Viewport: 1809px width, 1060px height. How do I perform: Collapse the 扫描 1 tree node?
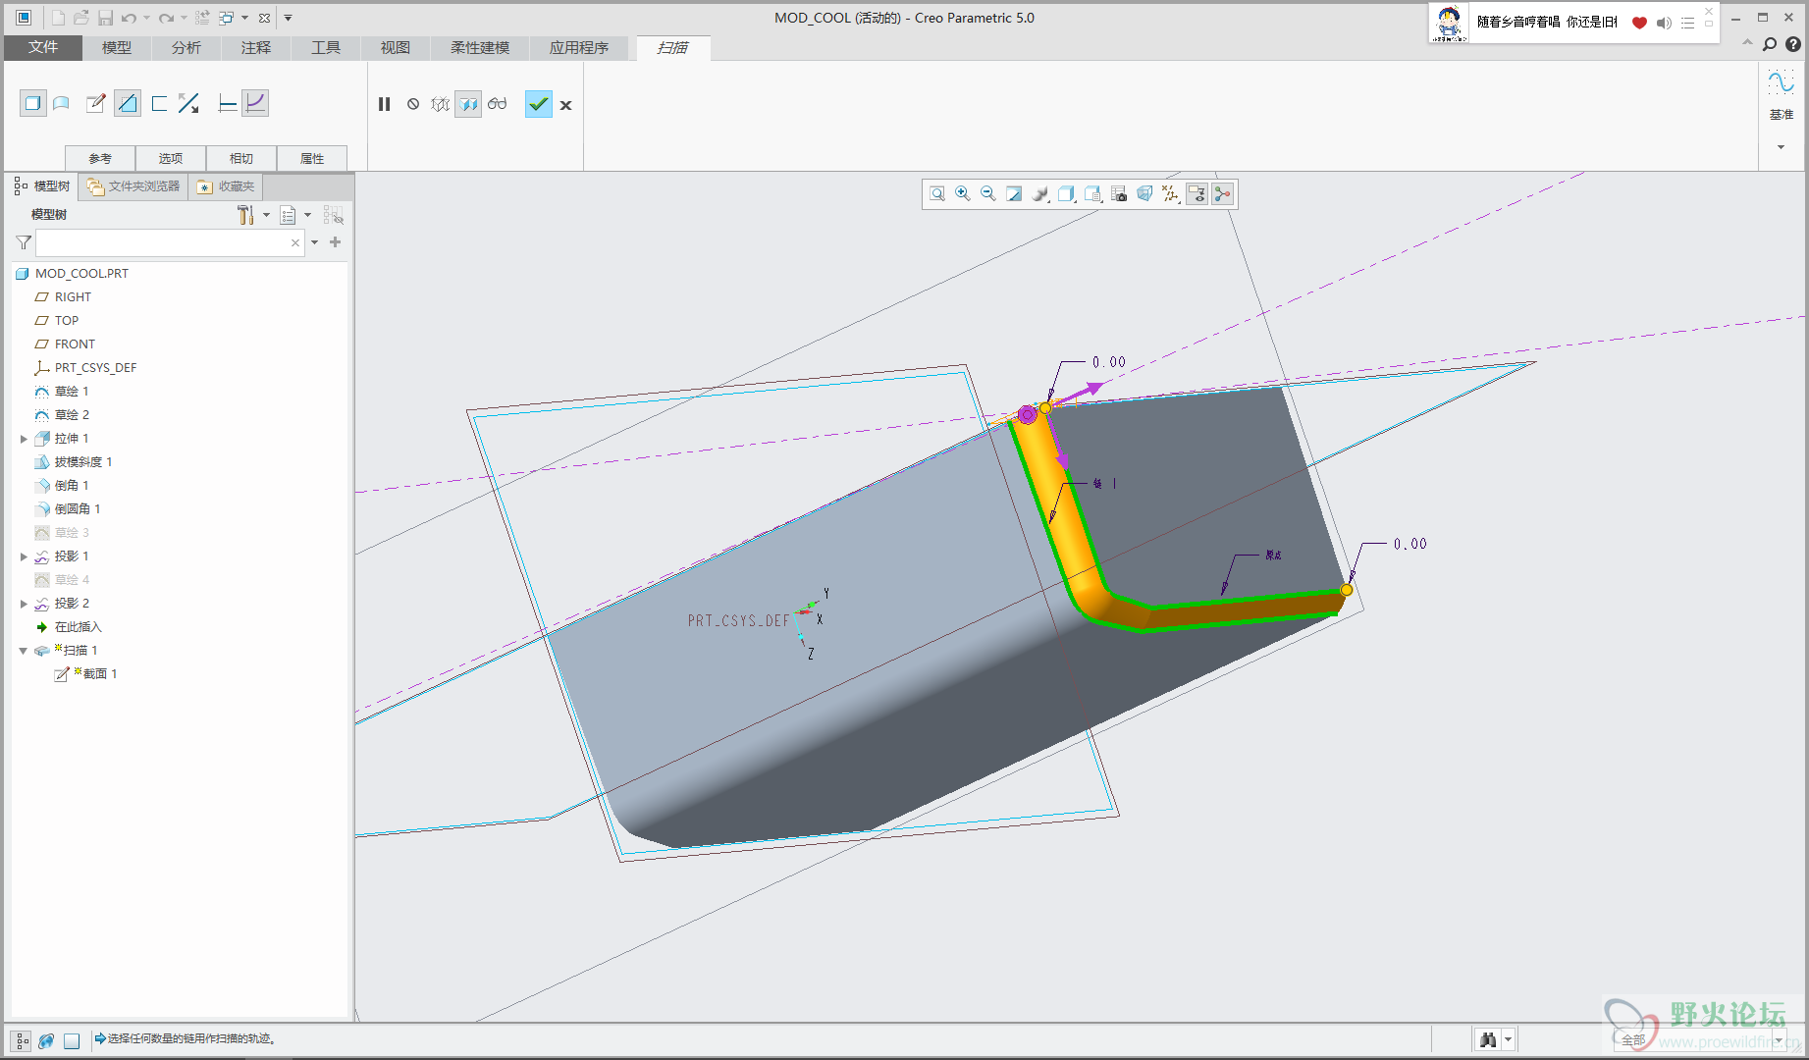tap(24, 651)
